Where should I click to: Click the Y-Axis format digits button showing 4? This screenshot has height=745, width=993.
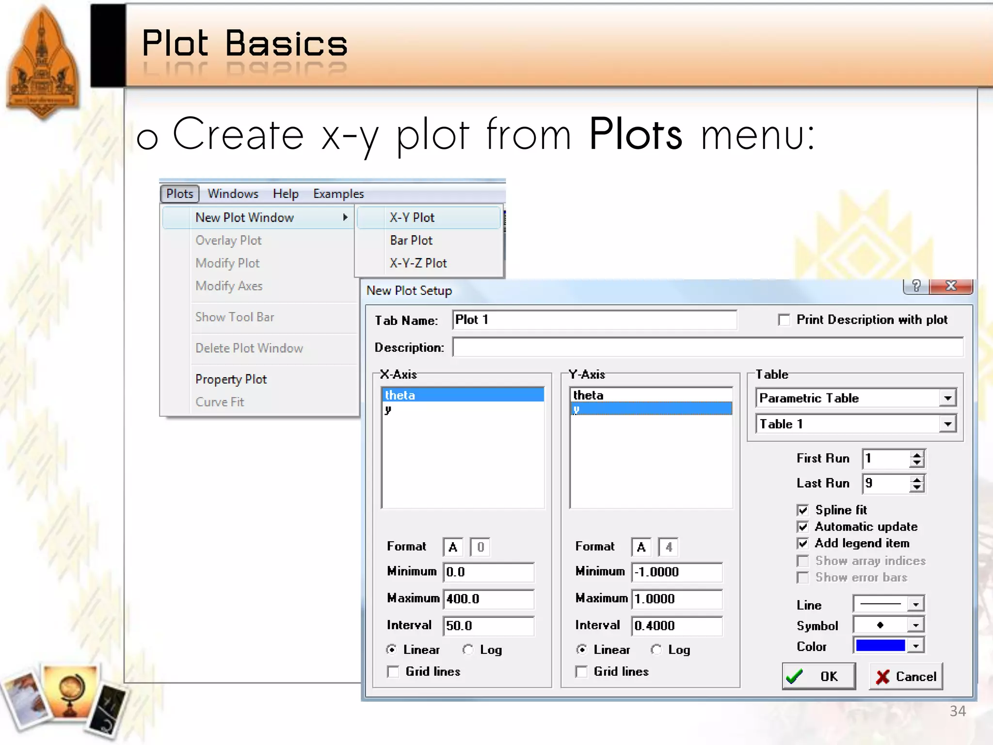(669, 547)
